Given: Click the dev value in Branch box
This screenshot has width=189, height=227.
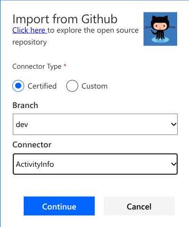Looking at the screenshot, I should (x=22, y=125).
